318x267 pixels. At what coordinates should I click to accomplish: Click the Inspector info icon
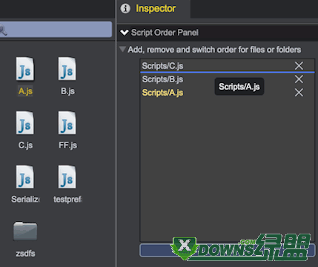[x=125, y=8]
